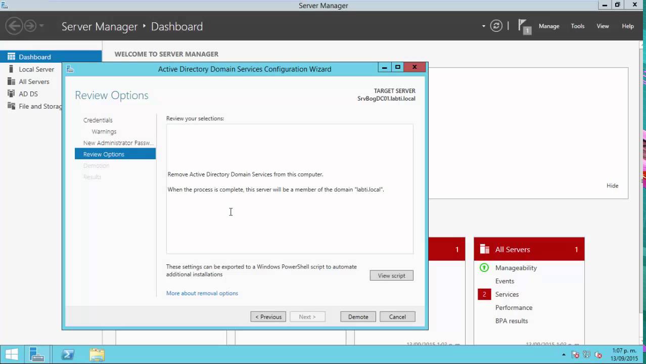The image size is (646, 364).
Task: Open Dashboard in Server Manager sidebar
Action: (x=51, y=57)
